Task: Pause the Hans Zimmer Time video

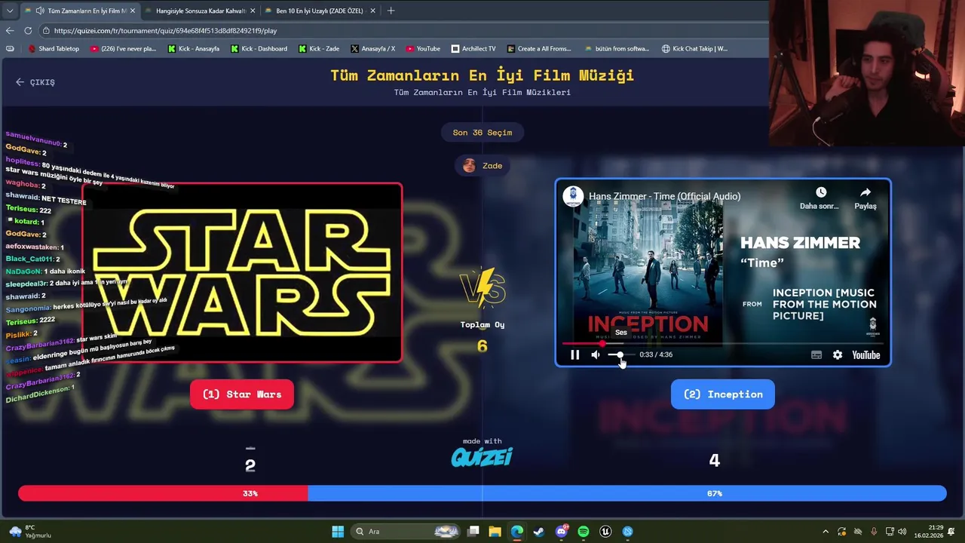Action: [574, 354]
